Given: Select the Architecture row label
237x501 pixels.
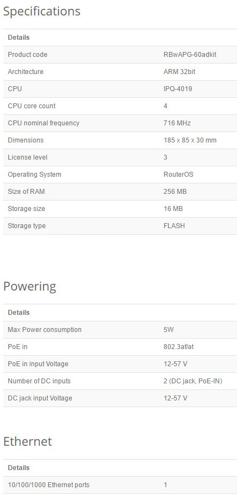Looking at the screenshot, I should click(25, 72).
